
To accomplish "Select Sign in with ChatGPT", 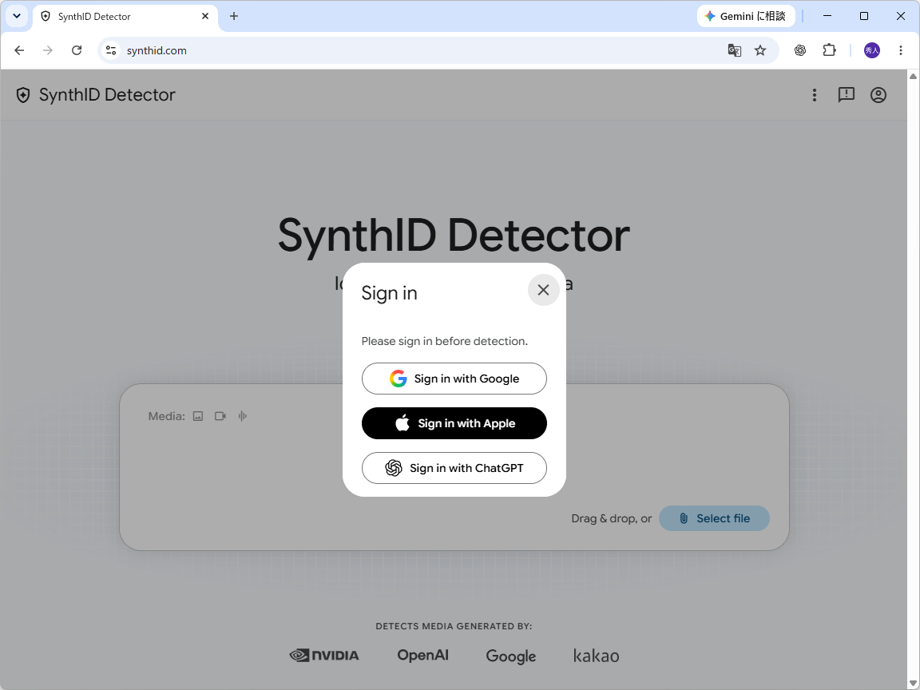I will (x=454, y=468).
